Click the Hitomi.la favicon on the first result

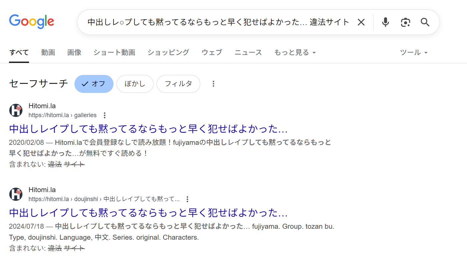(x=16, y=110)
